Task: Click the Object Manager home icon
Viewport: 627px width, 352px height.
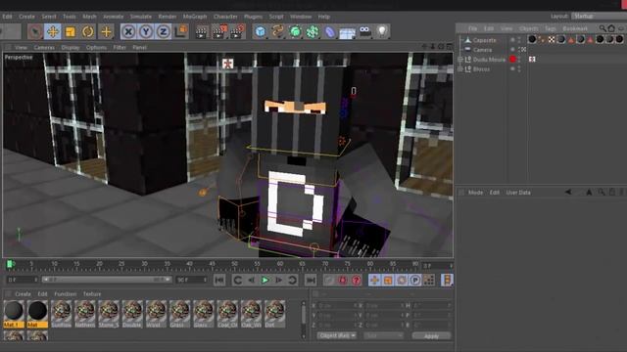Action: [x=611, y=28]
